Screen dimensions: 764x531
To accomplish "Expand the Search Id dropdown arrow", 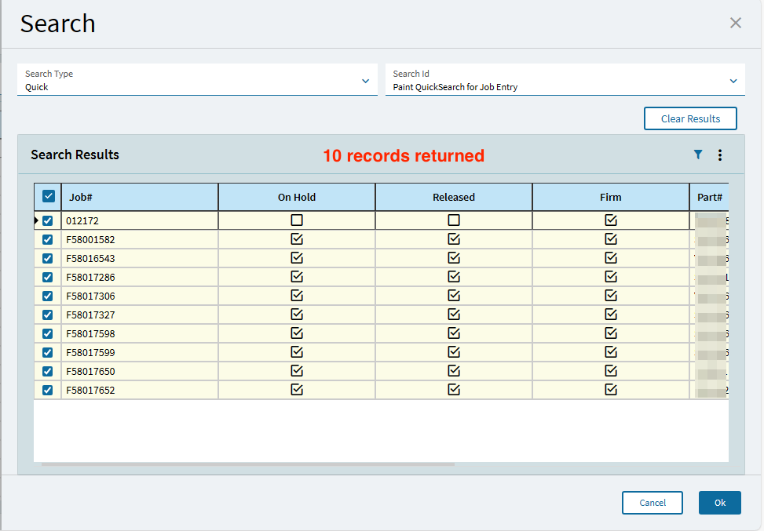I will tap(733, 81).
